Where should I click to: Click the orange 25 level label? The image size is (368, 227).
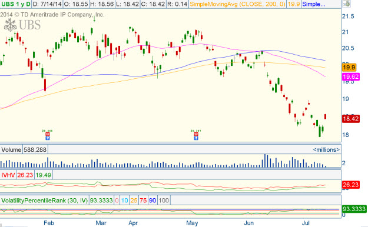[134, 201]
